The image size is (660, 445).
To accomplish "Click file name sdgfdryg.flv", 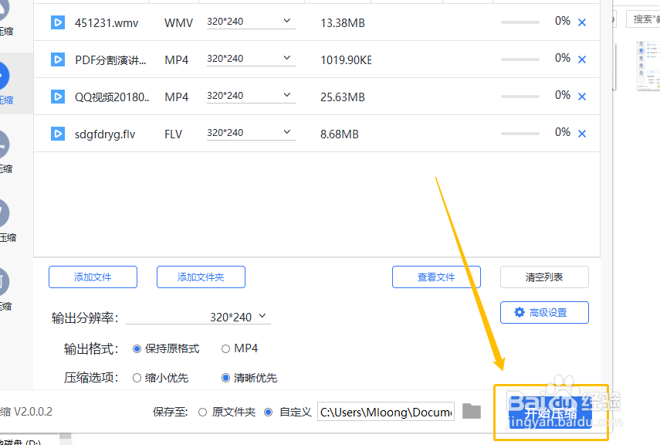I will pos(105,134).
